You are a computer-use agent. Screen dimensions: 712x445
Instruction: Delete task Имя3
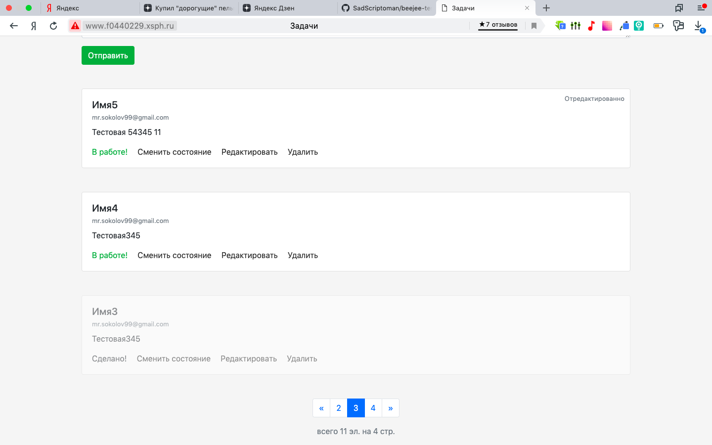click(x=302, y=358)
